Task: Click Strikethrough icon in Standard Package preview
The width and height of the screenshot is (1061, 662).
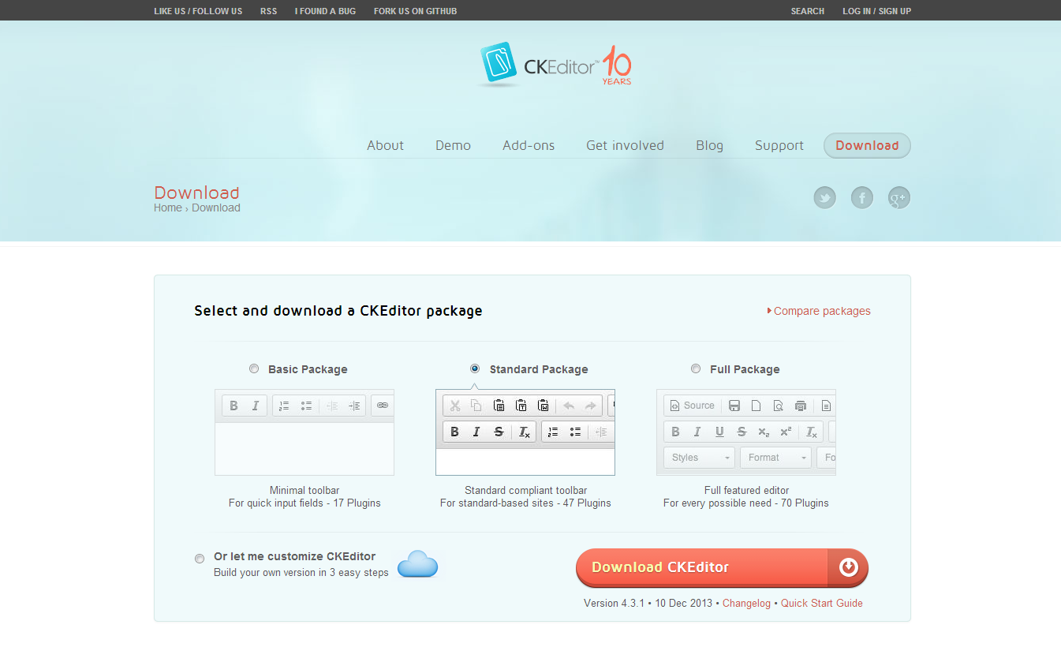Action: (499, 432)
